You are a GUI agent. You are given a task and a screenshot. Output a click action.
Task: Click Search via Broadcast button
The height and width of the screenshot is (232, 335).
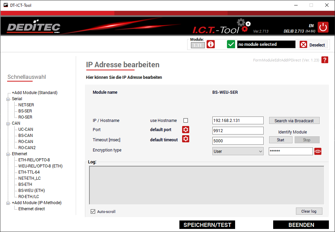294,121
